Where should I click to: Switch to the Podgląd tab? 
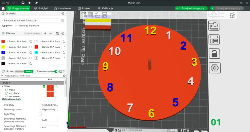41,8
